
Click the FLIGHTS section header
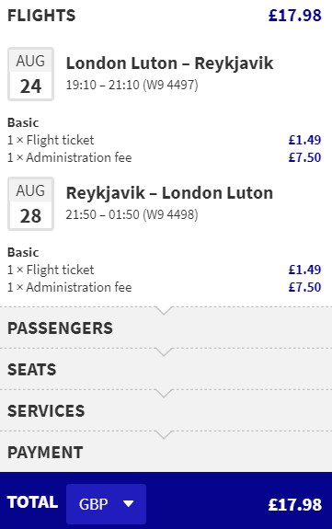click(41, 16)
